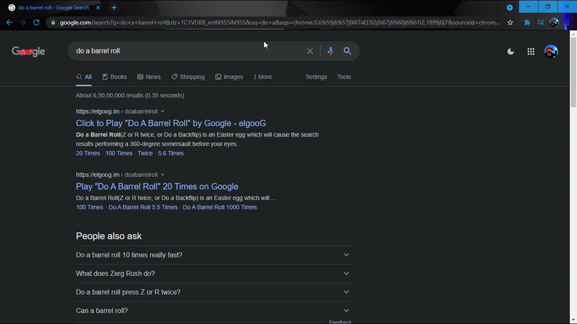Open 'Click to Play Do A Barrel Roll' result
The width and height of the screenshot is (577, 324).
point(171,123)
